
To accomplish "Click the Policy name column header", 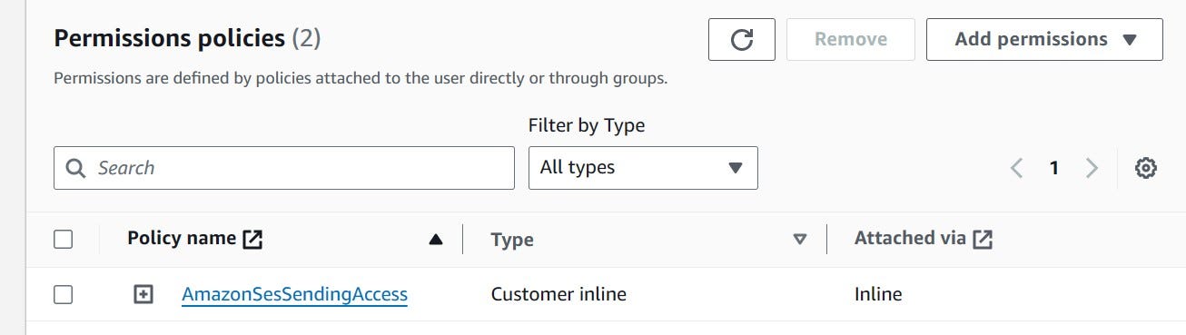I will pyautogui.click(x=182, y=239).
